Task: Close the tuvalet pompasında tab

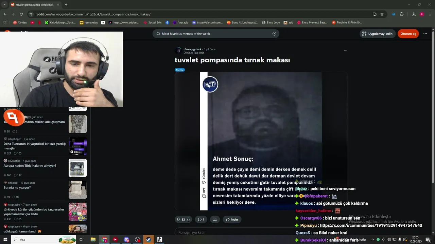Action: [58, 5]
